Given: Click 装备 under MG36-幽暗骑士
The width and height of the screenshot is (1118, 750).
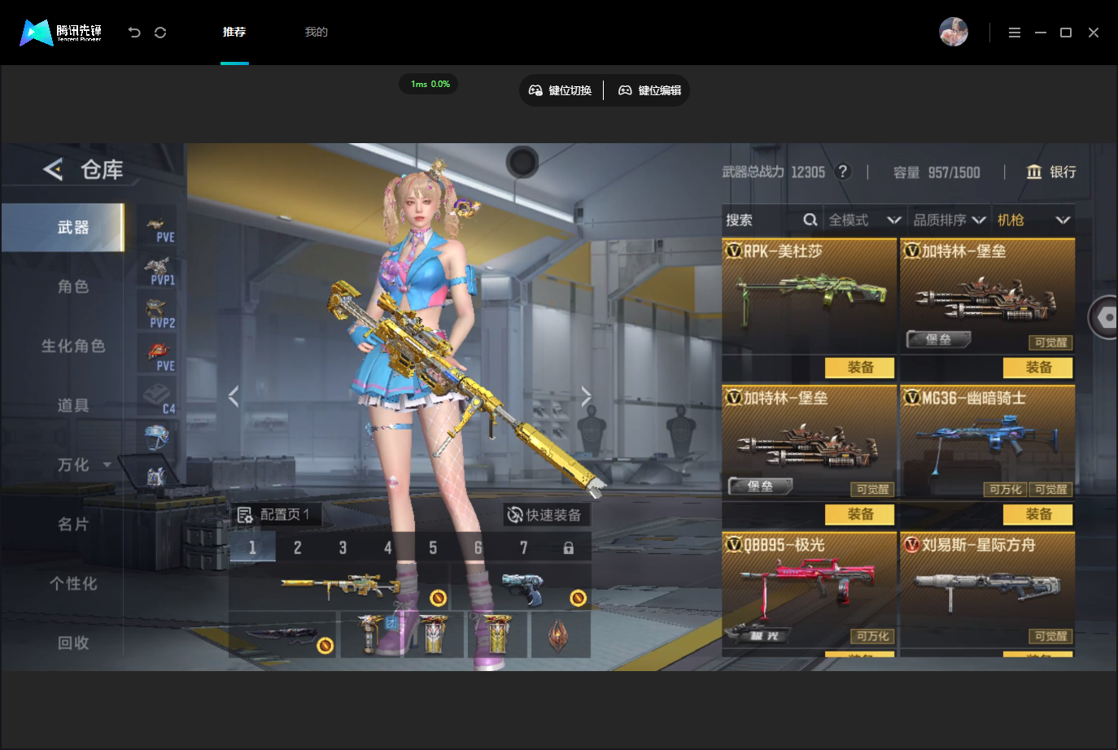Looking at the screenshot, I should pos(1038,514).
